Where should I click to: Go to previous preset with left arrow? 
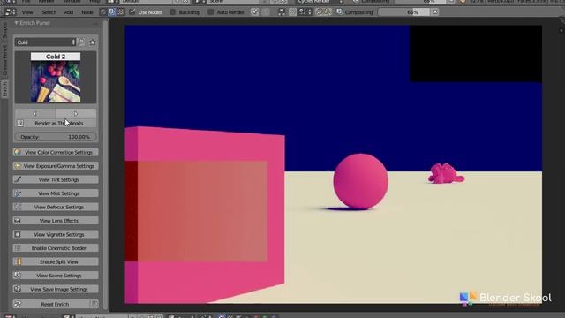pyautogui.click(x=35, y=114)
